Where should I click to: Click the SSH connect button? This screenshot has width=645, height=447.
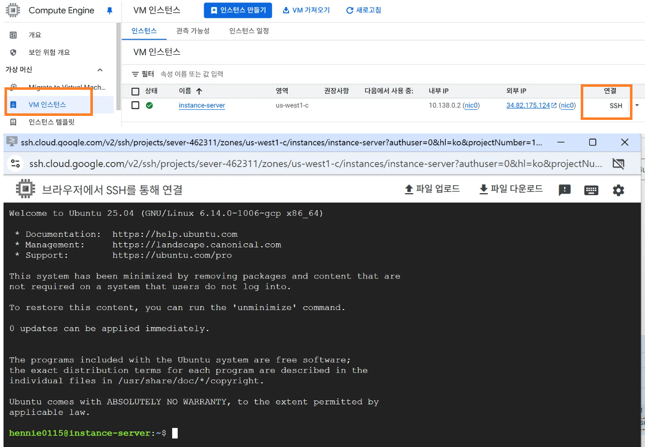(615, 106)
